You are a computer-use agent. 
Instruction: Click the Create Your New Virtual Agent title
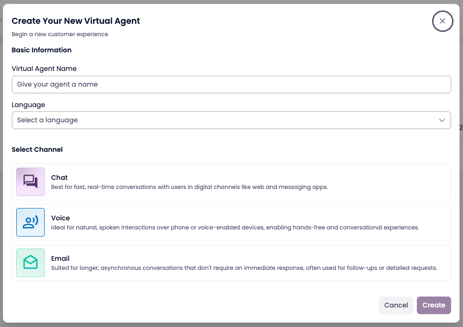(x=76, y=21)
